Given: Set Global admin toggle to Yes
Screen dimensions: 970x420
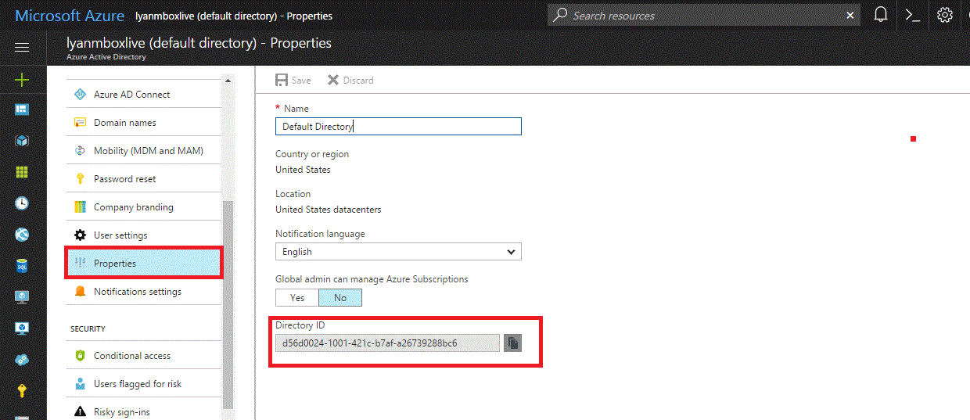Looking at the screenshot, I should tap(297, 297).
